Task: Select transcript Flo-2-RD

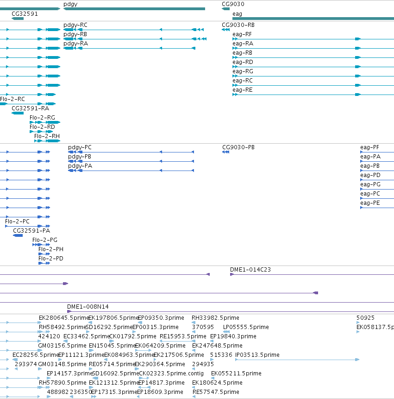Action: coord(41,132)
